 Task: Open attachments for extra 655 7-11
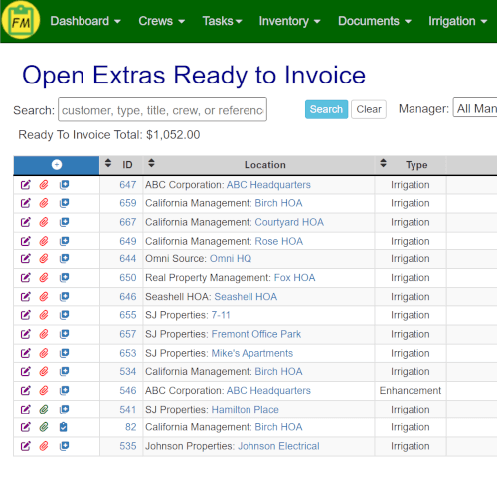click(x=44, y=315)
